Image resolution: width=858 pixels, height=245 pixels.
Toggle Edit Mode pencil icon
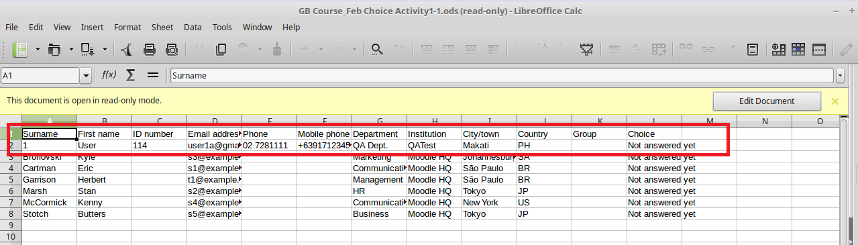coord(847,49)
